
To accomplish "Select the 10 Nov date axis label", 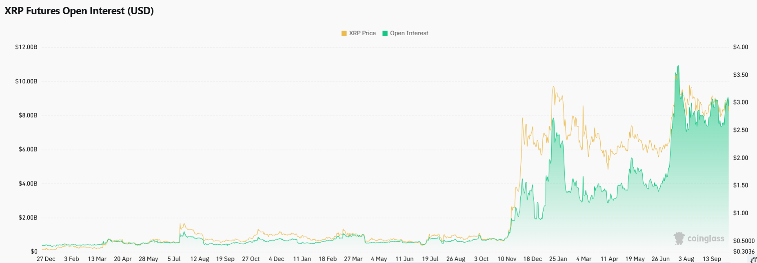I will click(x=507, y=259).
